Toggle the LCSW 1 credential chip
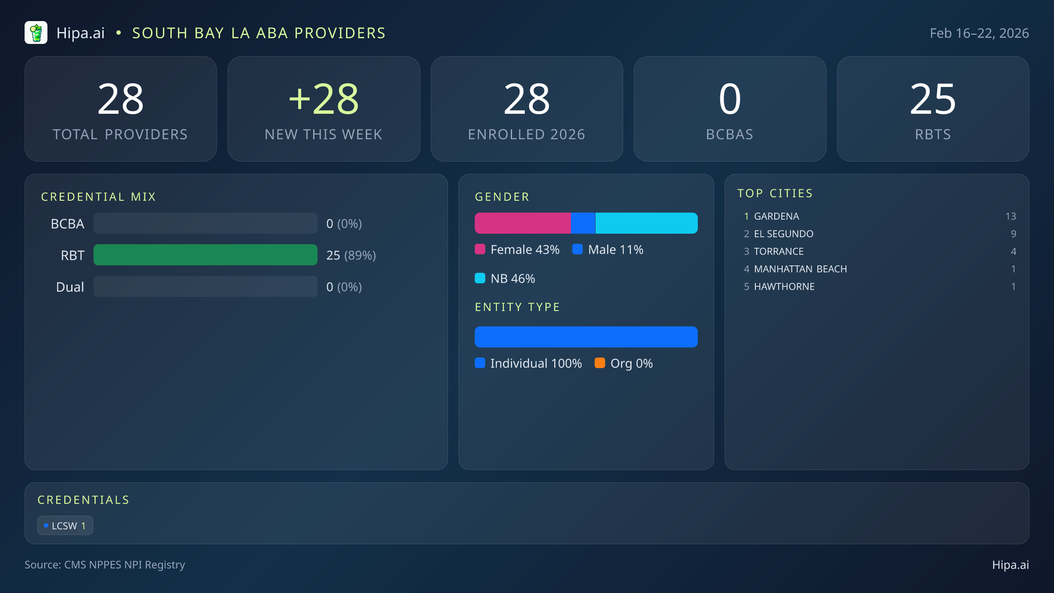The height and width of the screenshot is (593, 1054). (x=65, y=525)
